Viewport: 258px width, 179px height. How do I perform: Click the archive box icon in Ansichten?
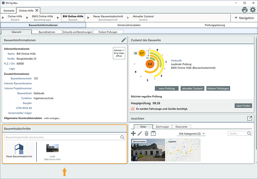(154, 134)
